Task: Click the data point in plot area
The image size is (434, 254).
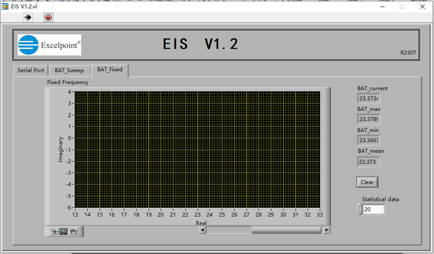Action: 202,151
